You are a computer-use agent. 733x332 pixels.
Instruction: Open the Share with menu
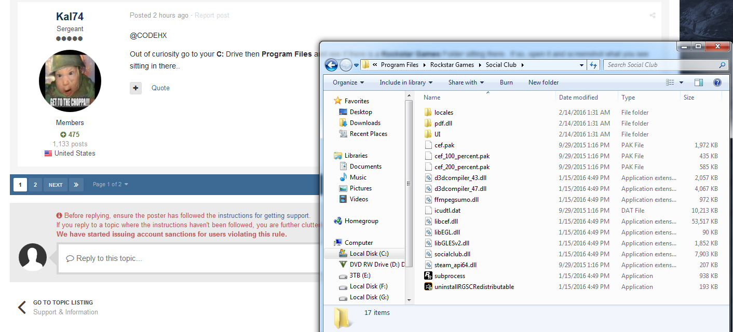(x=466, y=82)
